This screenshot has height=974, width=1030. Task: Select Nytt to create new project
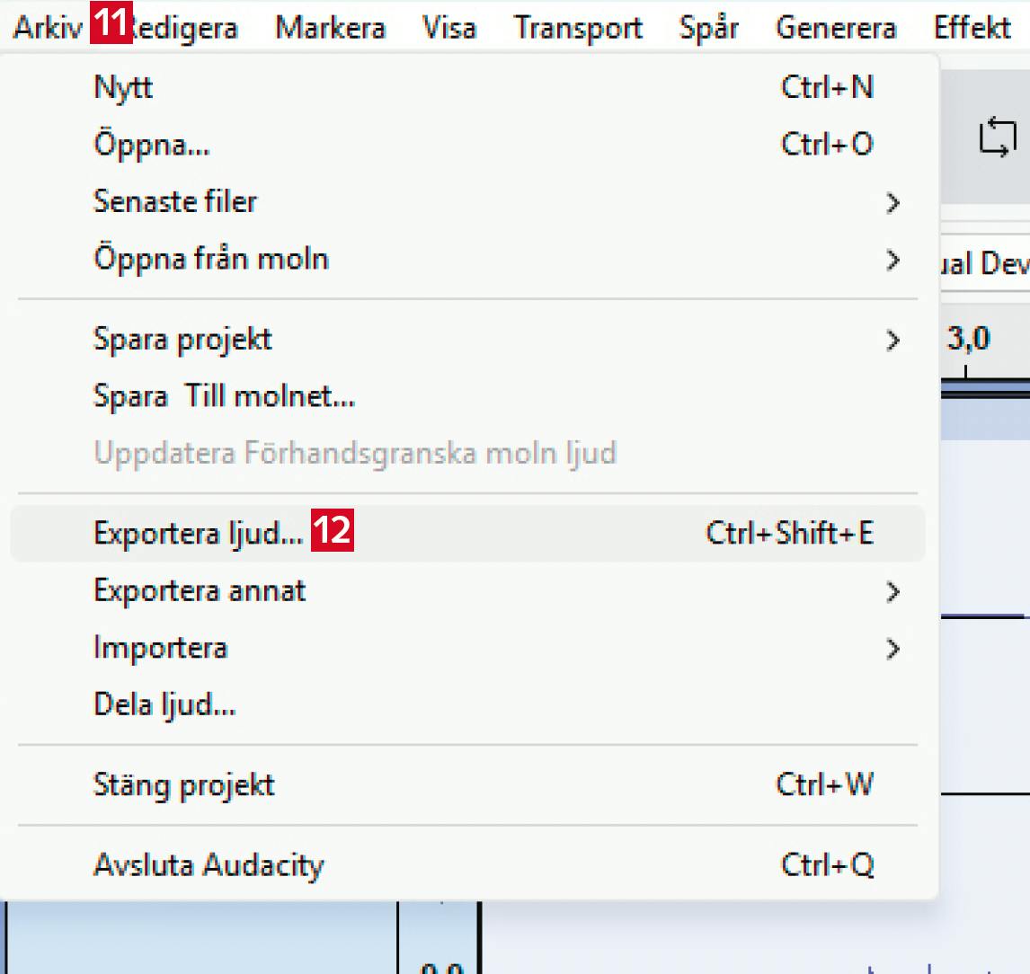point(123,87)
